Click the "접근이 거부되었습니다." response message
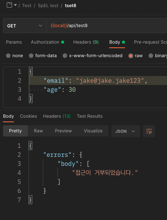Screen dimensions: 167x220 coord(105,173)
